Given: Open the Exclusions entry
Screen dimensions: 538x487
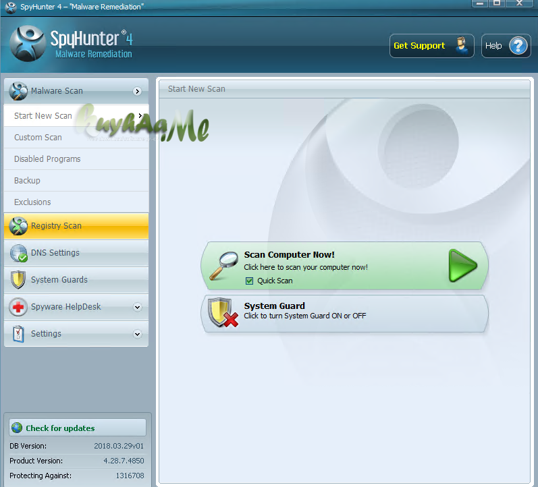Looking at the screenshot, I should point(76,202).
